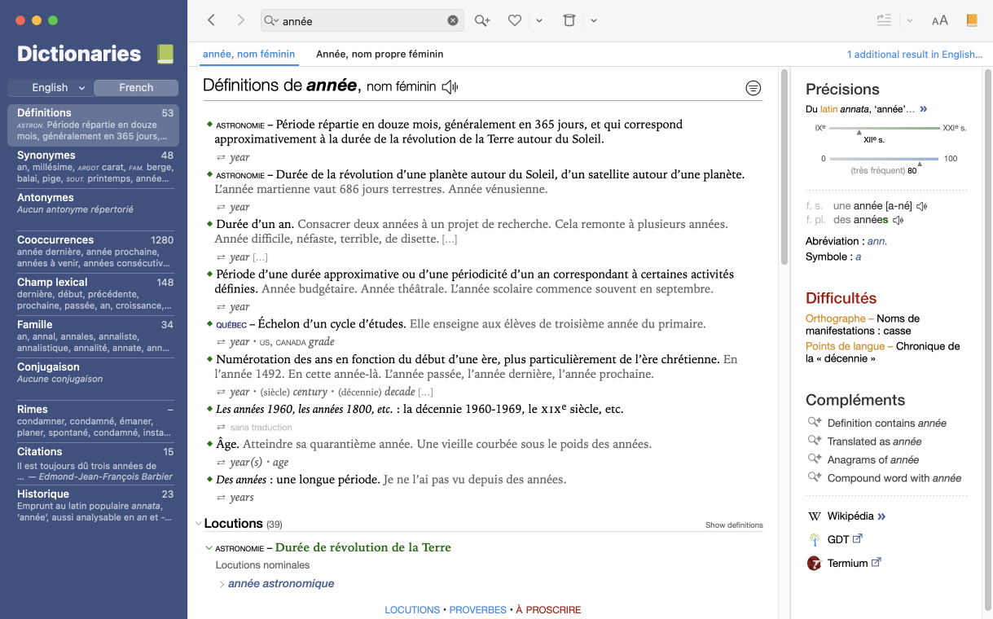Clear the search field with the X button

pos(453,21)
